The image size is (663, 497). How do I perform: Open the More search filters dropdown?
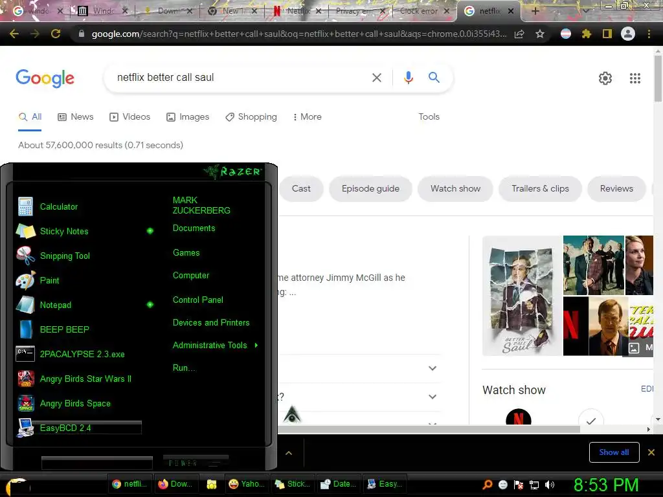click(307, 117)
